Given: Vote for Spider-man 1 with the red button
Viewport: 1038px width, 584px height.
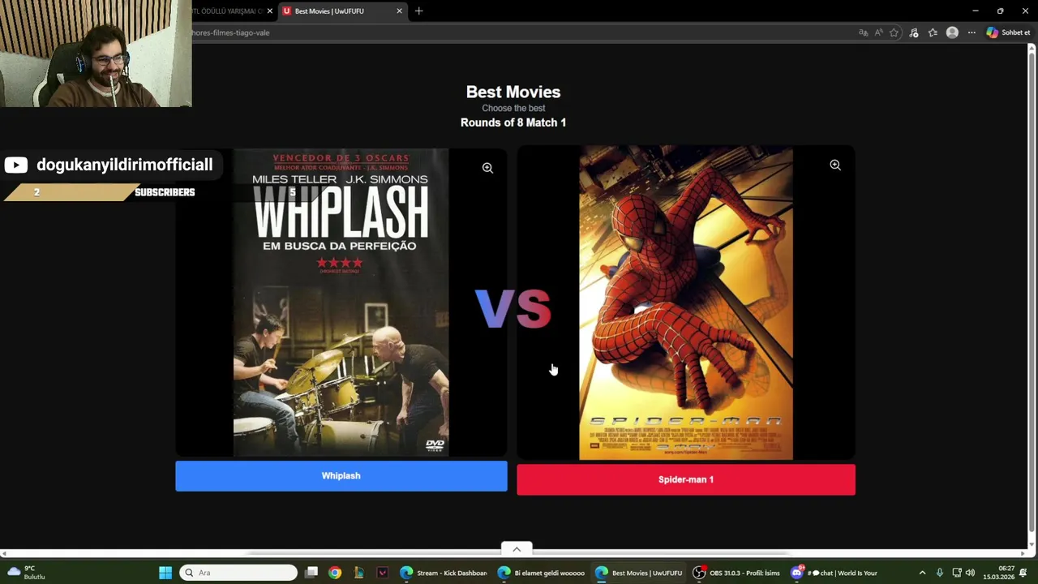Looking at the screenshot, I should 686,479.
